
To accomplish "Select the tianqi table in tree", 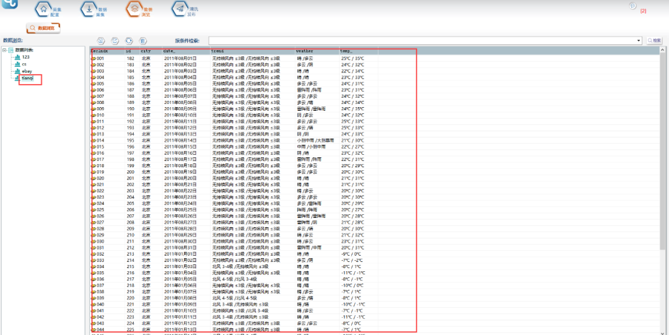I will pyautogui.click(x=27, y=79).
